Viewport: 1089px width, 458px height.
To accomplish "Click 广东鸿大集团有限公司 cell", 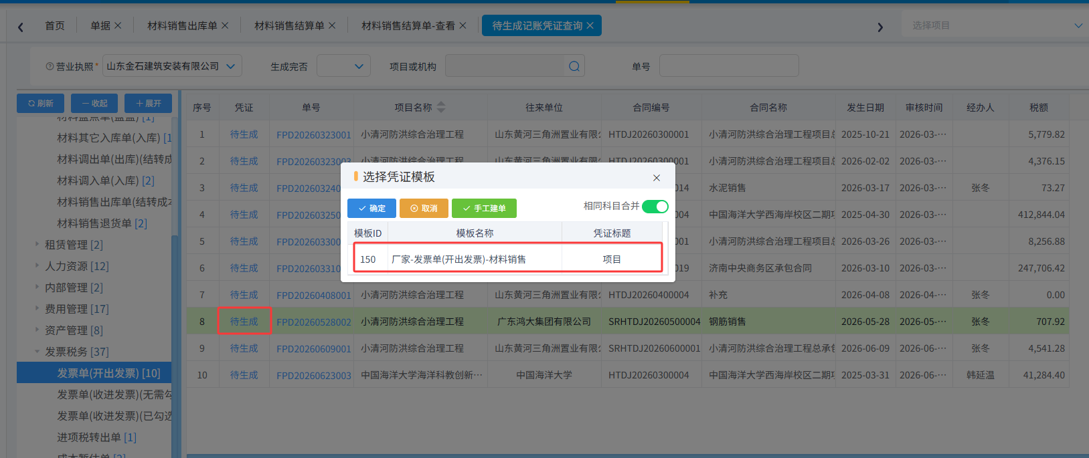I will pos(544,322).
